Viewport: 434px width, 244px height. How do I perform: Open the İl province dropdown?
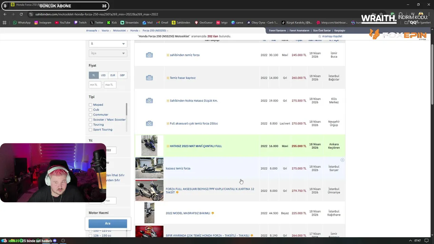[x=108, y=44]
